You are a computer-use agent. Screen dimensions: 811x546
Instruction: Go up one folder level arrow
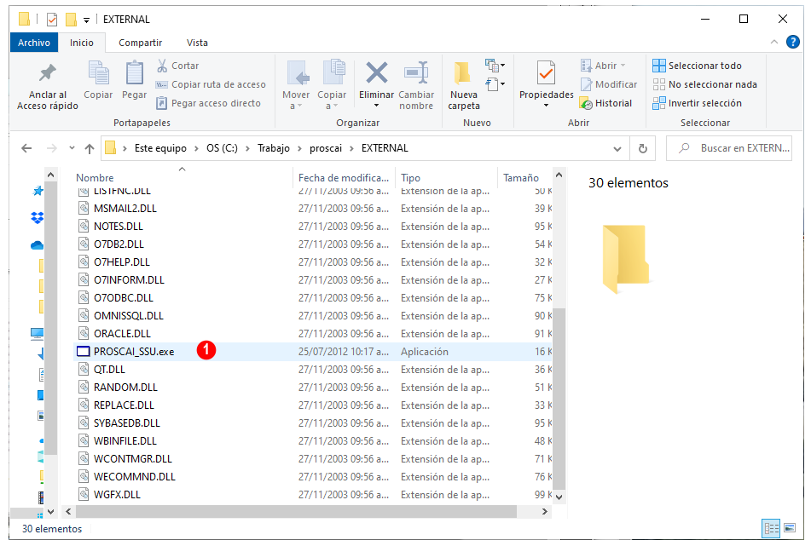point(90,148)
